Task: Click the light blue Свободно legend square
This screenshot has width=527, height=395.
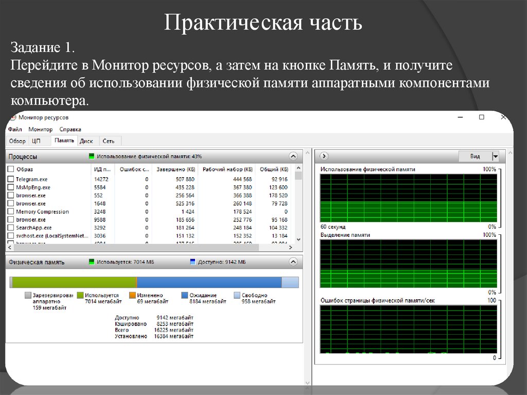Action: pos(237,295)
